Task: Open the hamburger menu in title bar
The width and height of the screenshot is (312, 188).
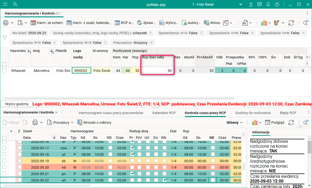Action: (x=5, y=4)
